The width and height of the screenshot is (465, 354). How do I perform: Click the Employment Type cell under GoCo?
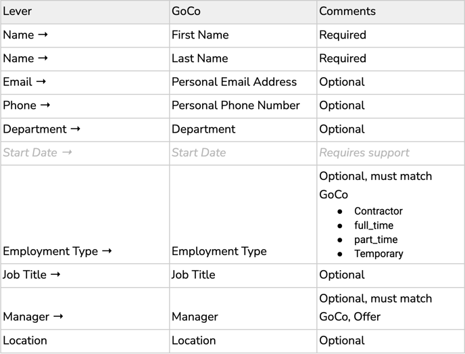243,215
